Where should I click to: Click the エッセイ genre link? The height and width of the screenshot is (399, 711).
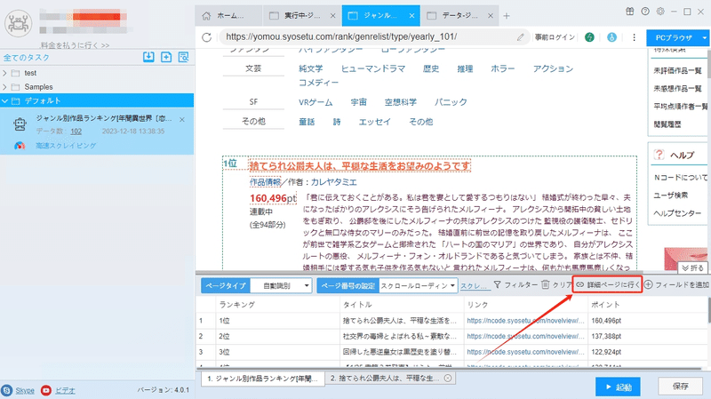click(374, 122)
